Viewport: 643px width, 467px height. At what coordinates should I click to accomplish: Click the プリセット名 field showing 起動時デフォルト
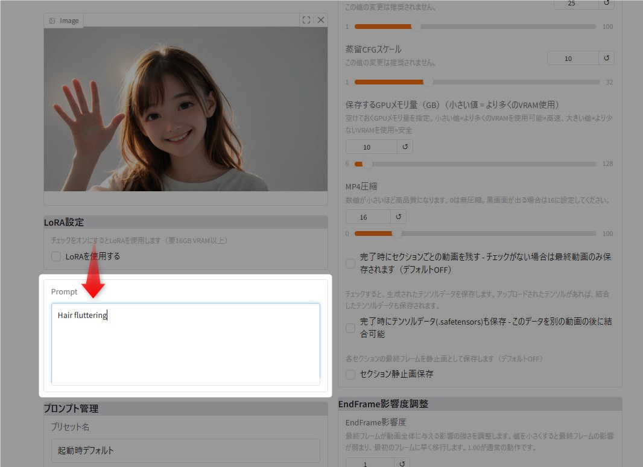pos(185,450)
